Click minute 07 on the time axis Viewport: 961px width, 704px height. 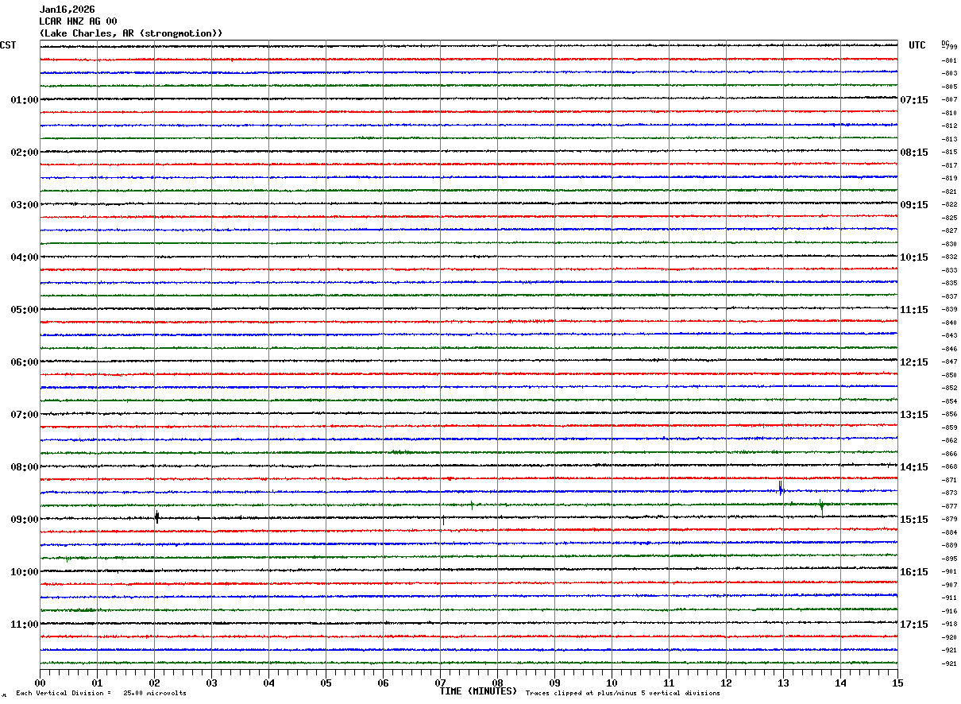tap(440, 683)
